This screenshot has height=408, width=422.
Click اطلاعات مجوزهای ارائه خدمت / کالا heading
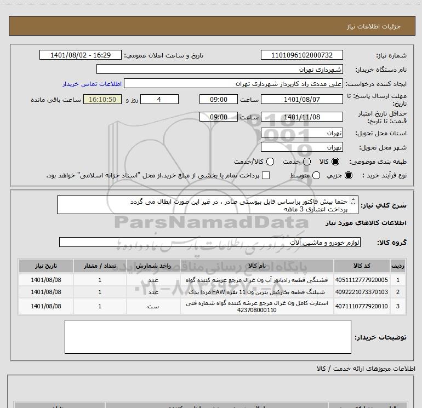366,369
